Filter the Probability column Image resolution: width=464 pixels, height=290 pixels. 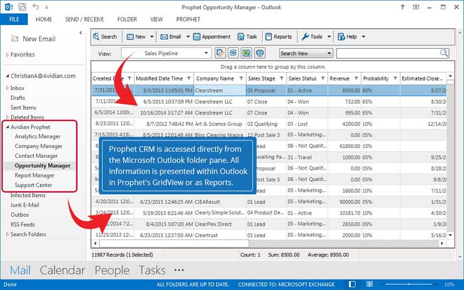tap(395, 78)
